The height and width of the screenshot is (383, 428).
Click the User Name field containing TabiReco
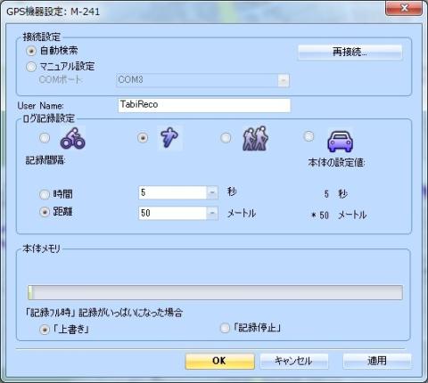pos(204,105)
